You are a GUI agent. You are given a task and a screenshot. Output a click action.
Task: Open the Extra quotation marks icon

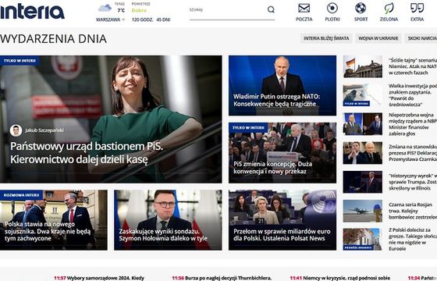[417, 8]
